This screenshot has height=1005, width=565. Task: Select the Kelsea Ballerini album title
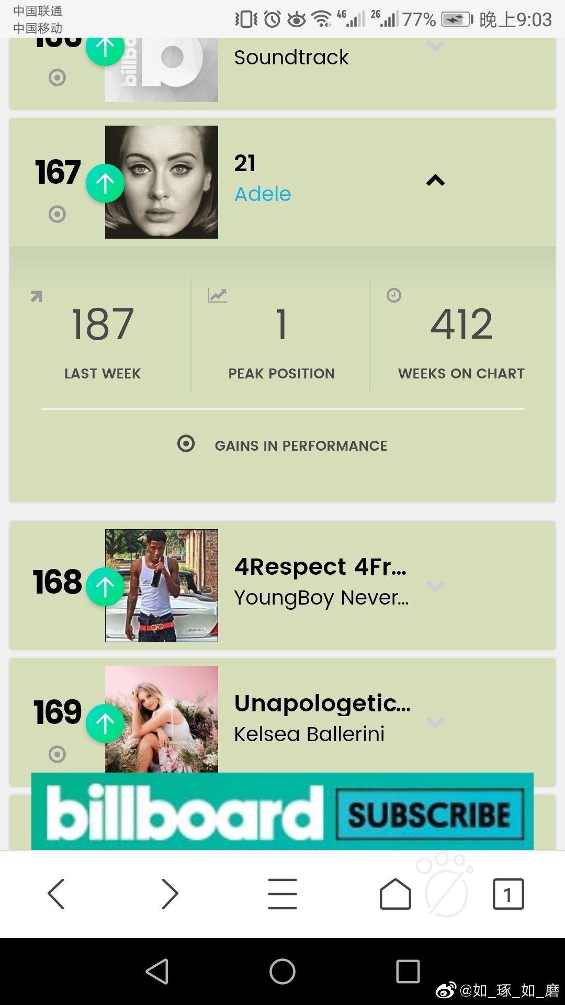tap(322, 703)
